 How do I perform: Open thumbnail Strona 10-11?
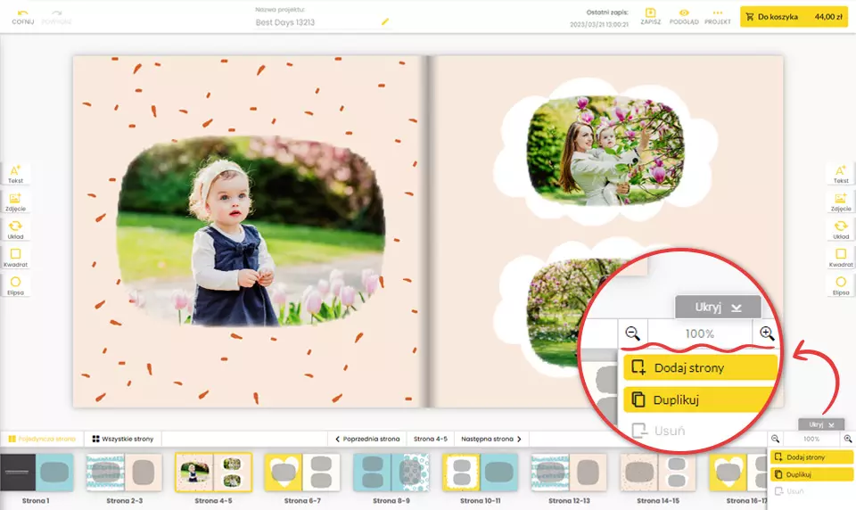click(x=481, y=473)
